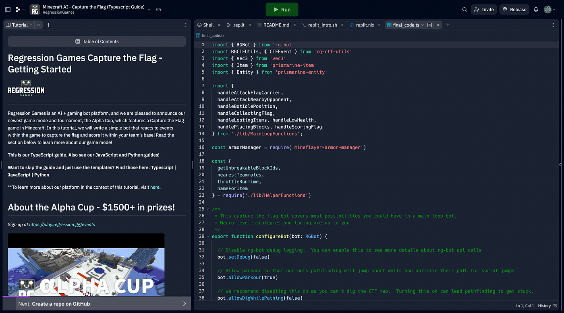Viewport: 564px width, 313px height.
Task: Toggle the sidebar panel icon
Action: point(8,9)
